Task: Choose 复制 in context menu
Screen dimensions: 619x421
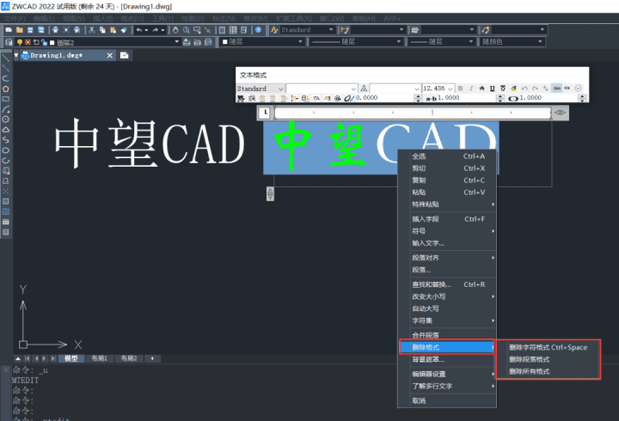Action: click(x=447, y=180)
